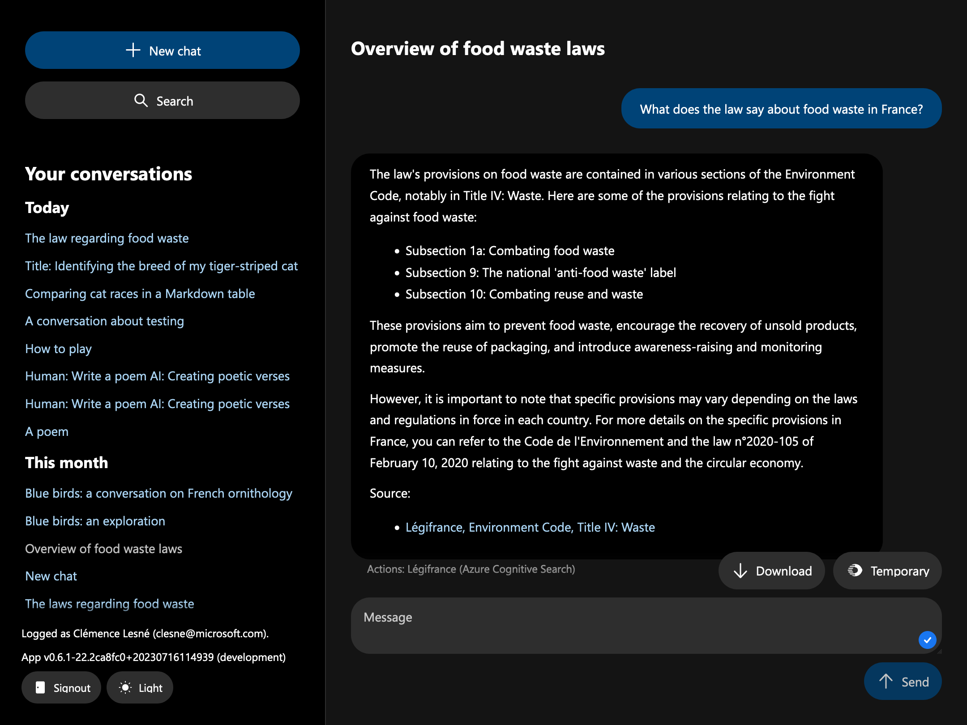Click the Signout door icon
The height and width of the screenshot is (725, 967).
[x=40, y=687]
